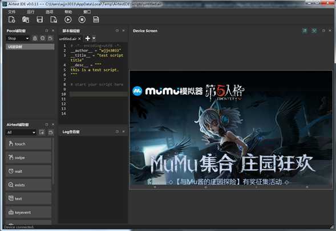Click the 'start your script here' comment line
The width and height of the screenshot is (336, 231).
coord(97,84)
